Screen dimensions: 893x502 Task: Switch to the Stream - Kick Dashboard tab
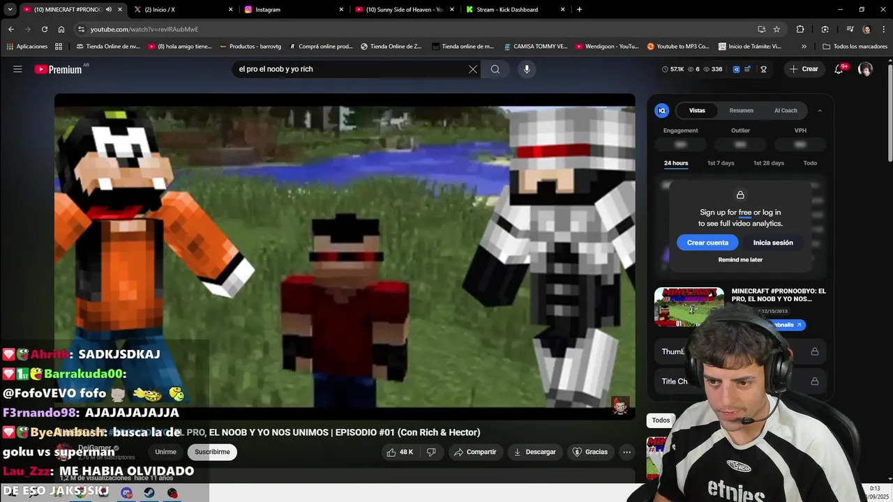pyautogui.click(x=515, y=10)
